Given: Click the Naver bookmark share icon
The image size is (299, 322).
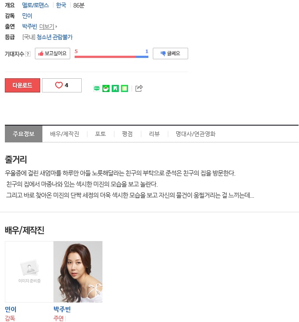Looking at the screenshot, I should (115, 88).
